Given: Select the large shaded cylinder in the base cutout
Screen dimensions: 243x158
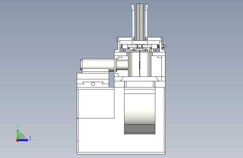Looking at the screenshot, I should pos(140,109).
